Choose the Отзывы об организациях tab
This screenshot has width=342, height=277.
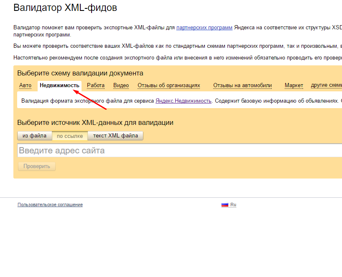pyautogui.click(x=169, y=85)
